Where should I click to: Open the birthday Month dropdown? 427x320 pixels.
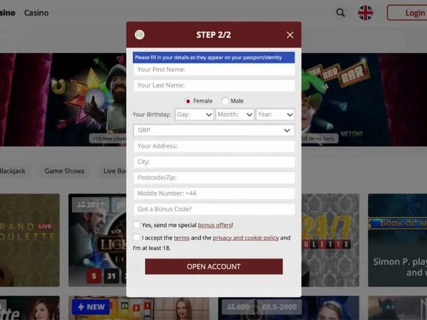235,115
